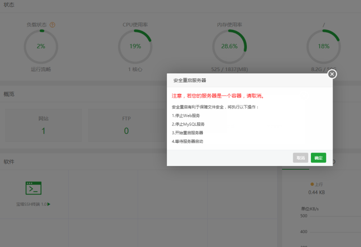This screenshot has height=247, width=361.
Task: Click the disk usage 18% gauge
Action: [x=323, y=46]
